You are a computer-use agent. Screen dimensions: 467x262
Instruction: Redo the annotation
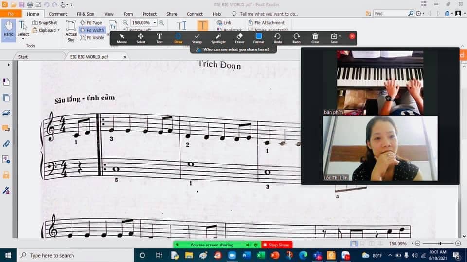tap(296, 38)
